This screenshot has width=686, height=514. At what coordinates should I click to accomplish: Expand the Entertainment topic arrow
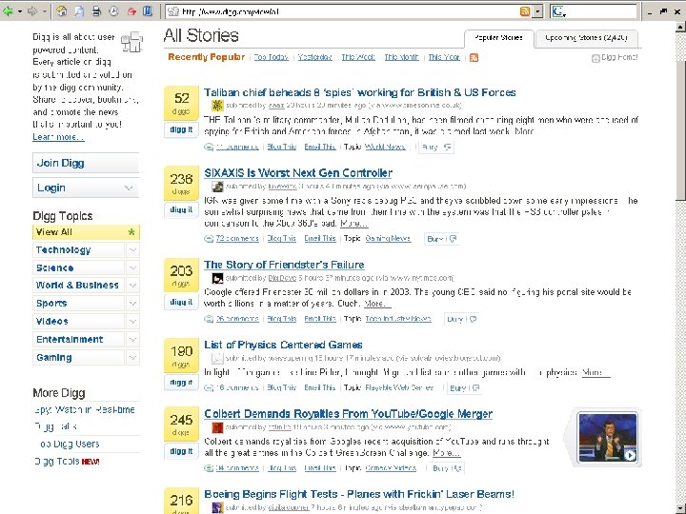pos(132,339)
